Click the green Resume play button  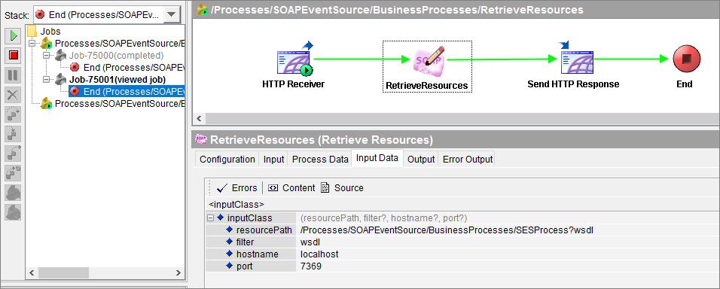point(14,35)
